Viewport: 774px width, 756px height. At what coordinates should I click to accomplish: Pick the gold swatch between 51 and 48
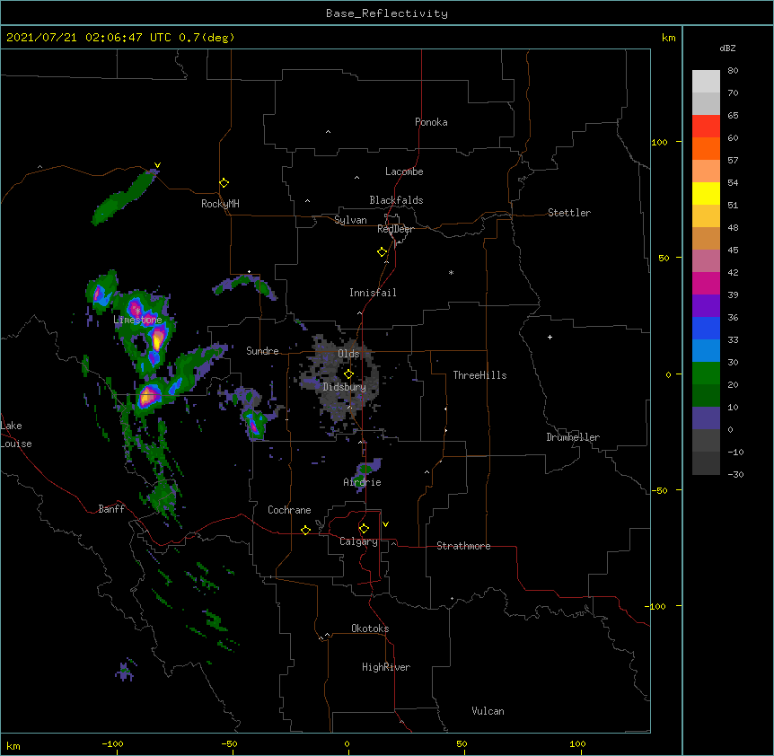point(706,216)
